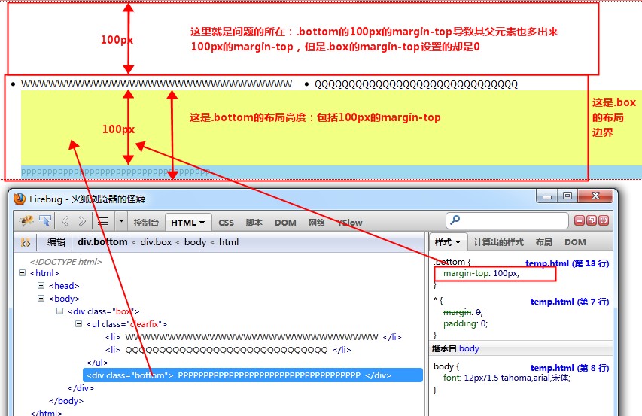Switch to the 网络 network tab
This screenshot has height=416, width=642.
click(x=317, y=223)
